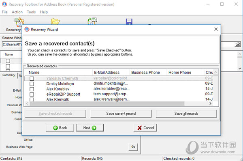This screenshot has height=161, width=243.
Task: Cancel the Recovery Wizard
Action: (145, 128)
